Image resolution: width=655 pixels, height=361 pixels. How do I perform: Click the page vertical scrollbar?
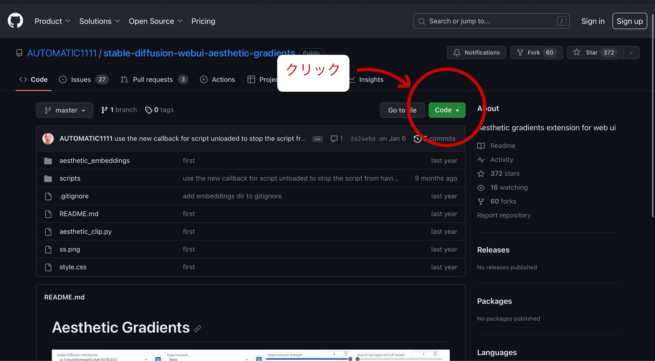653,118
